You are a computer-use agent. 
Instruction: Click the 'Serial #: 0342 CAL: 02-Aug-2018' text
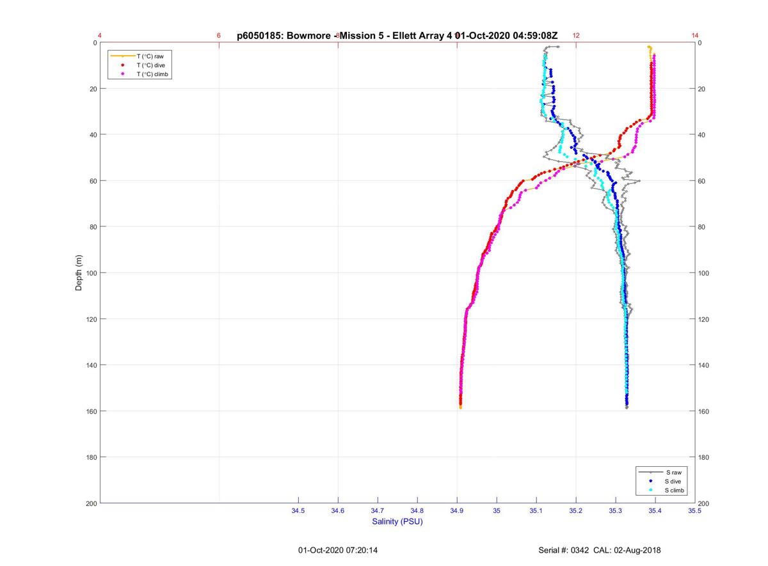pos(600,550)
